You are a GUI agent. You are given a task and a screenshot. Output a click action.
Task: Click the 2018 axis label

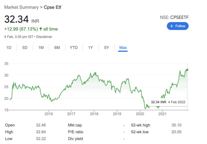(x=94, y=114)
